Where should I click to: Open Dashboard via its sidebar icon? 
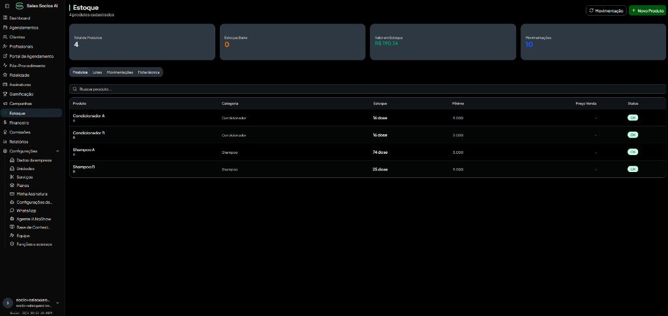pyautogui.click(x=5, y=18)
